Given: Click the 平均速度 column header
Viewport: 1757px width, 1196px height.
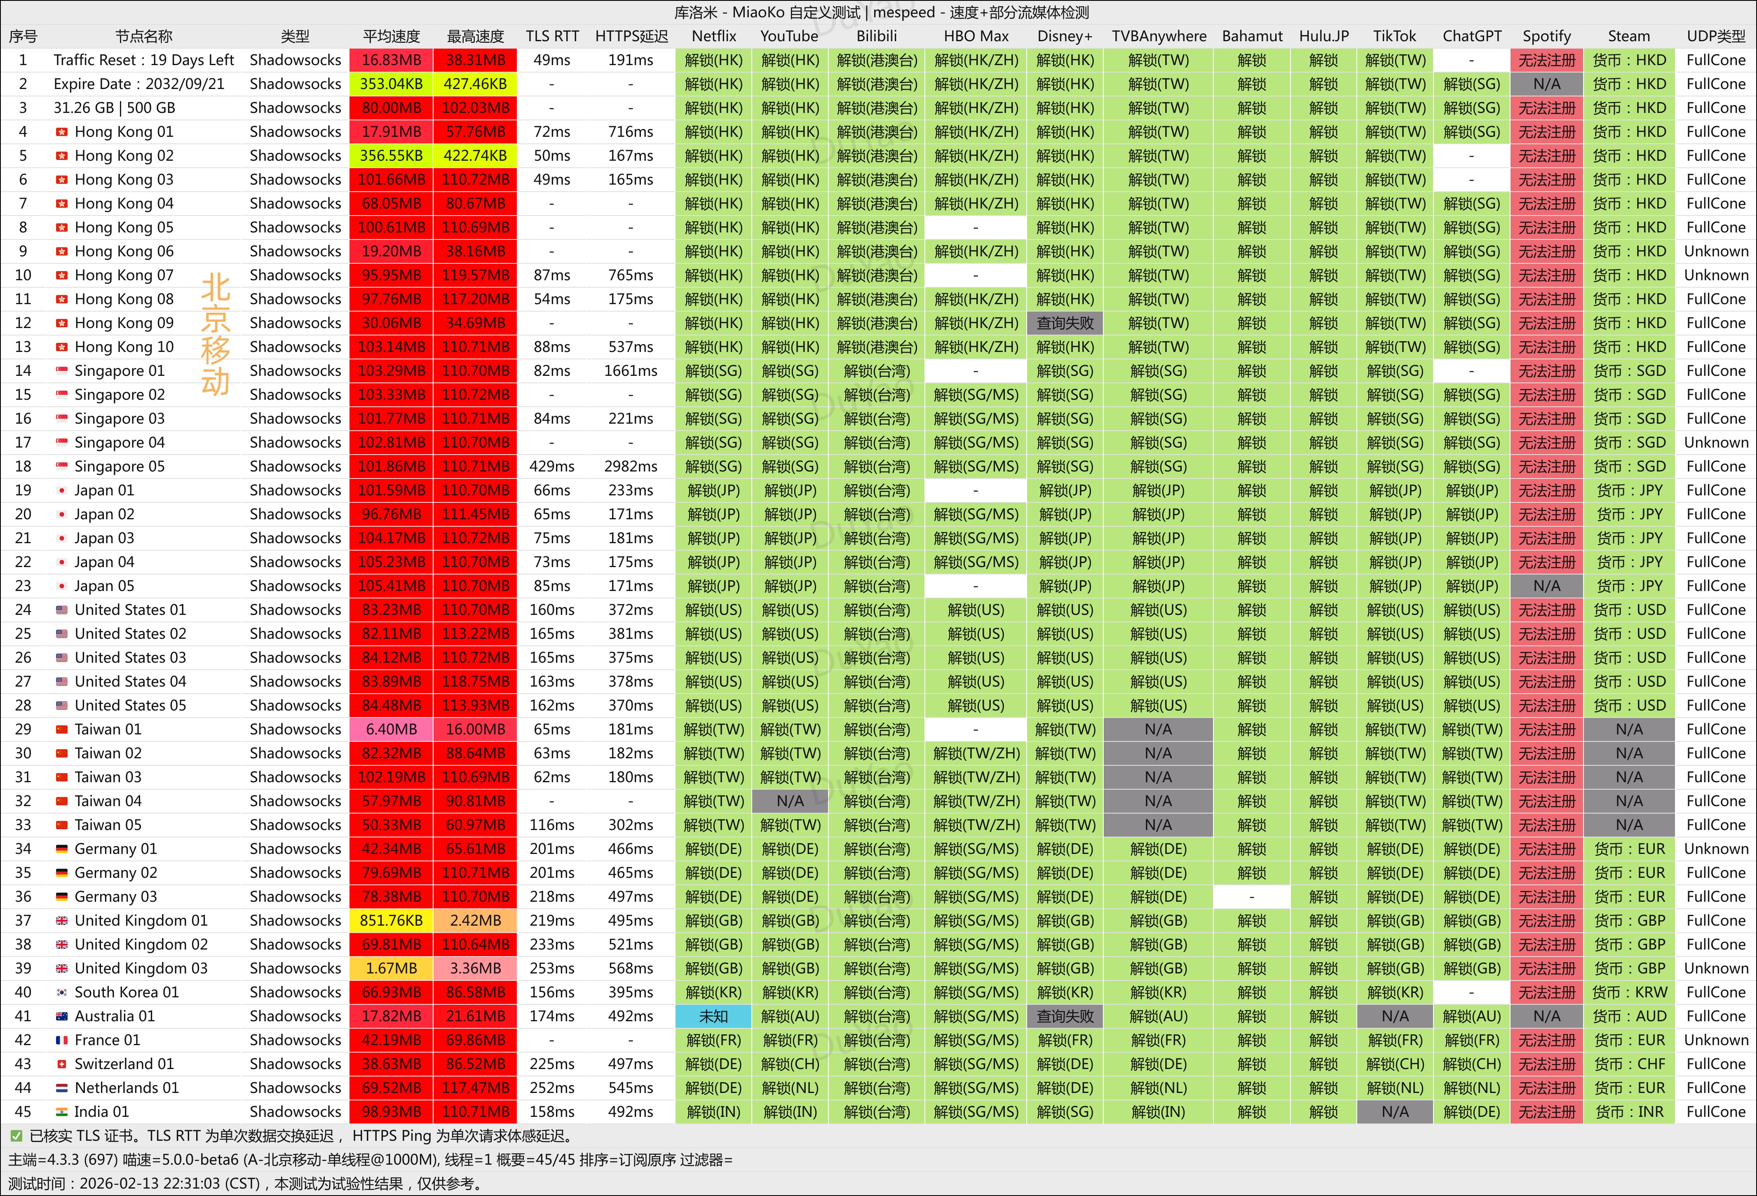Looking at the screenshot, I should [x=391, y=36].
